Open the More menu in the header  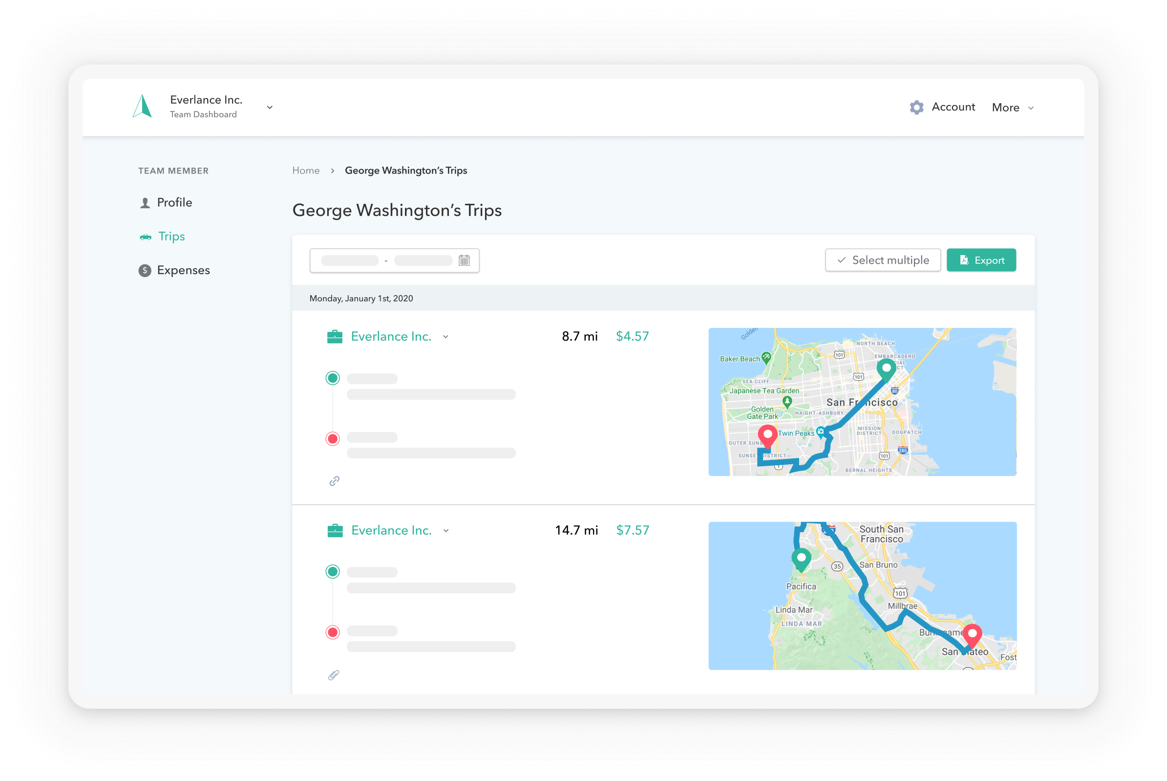(1011, 107)
